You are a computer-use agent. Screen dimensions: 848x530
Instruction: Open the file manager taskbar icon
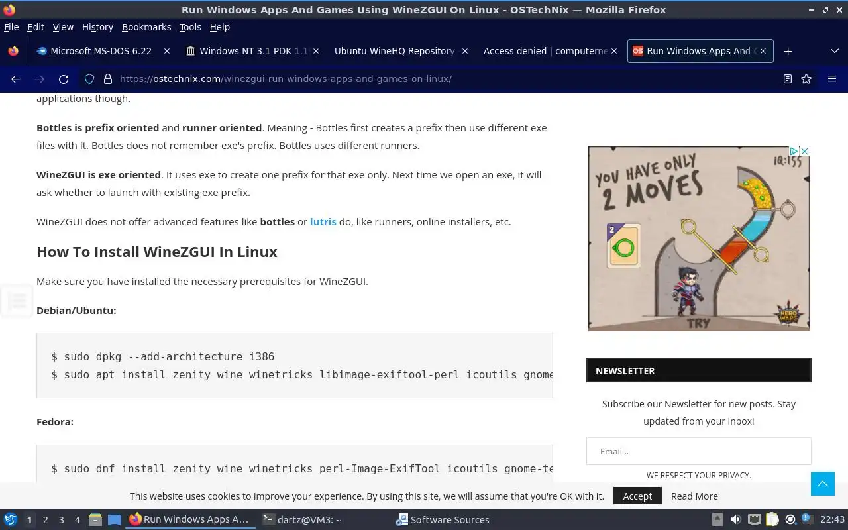click(95, 519)
